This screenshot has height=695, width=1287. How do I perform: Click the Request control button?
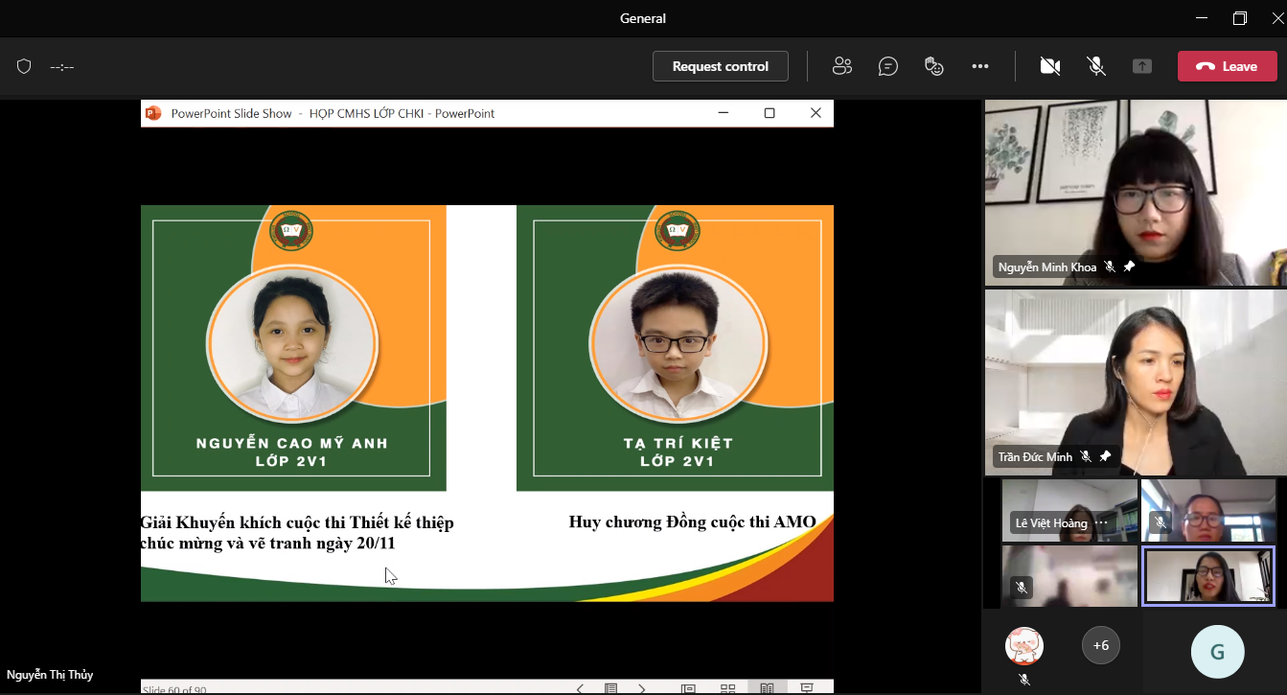tap(721, 66)
